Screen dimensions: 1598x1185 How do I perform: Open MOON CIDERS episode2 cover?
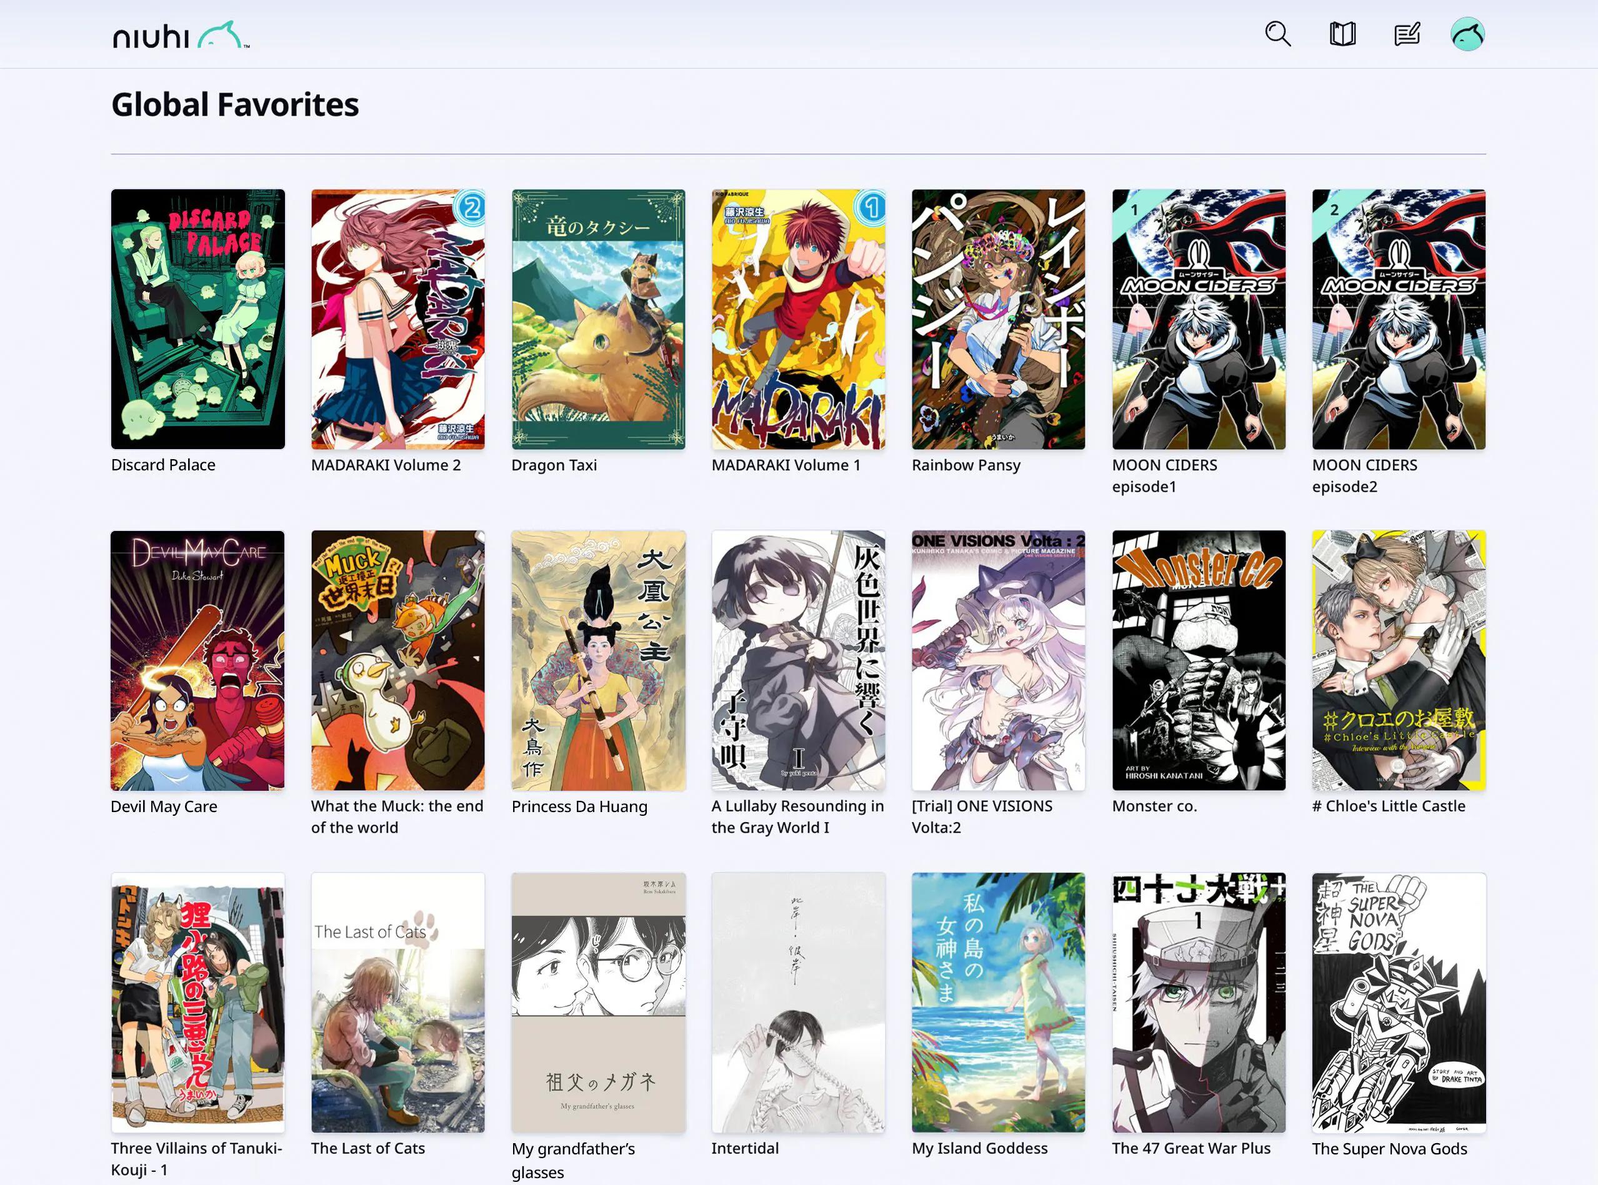1399,319
